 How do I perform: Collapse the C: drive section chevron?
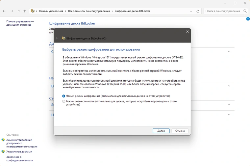click(229, 51)
